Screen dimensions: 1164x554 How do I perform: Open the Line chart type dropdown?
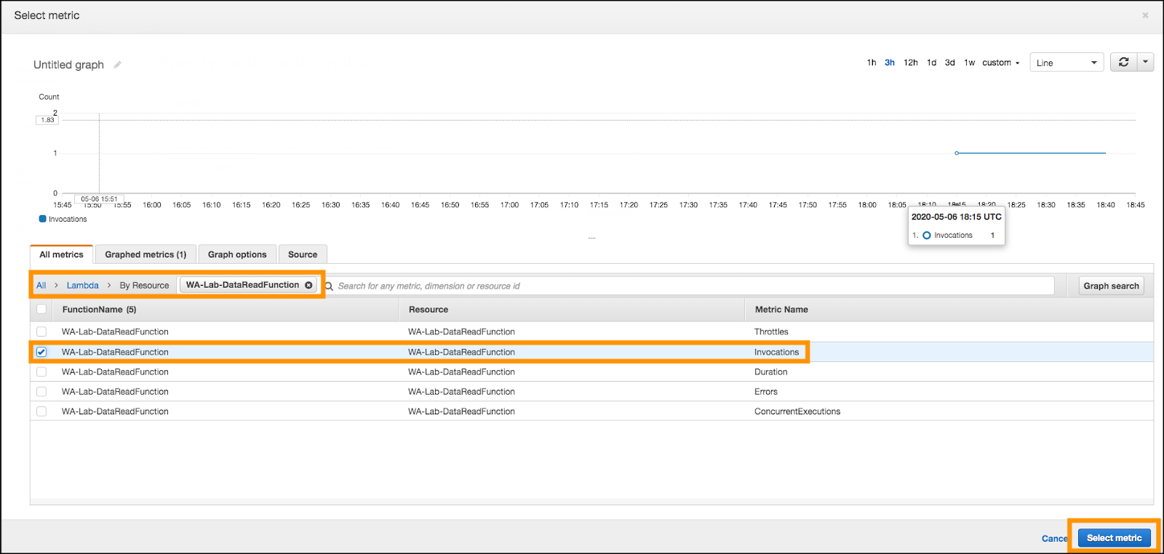click(1067, 63)
